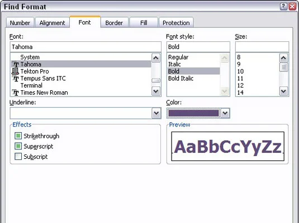Click the font list scroll down arrow
Image resolution: width=299 pixels, height=223 pixels.
click(x=156, y=91)
